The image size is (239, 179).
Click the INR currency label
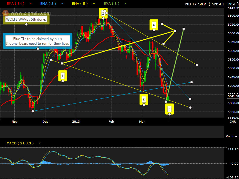[233, 122]
